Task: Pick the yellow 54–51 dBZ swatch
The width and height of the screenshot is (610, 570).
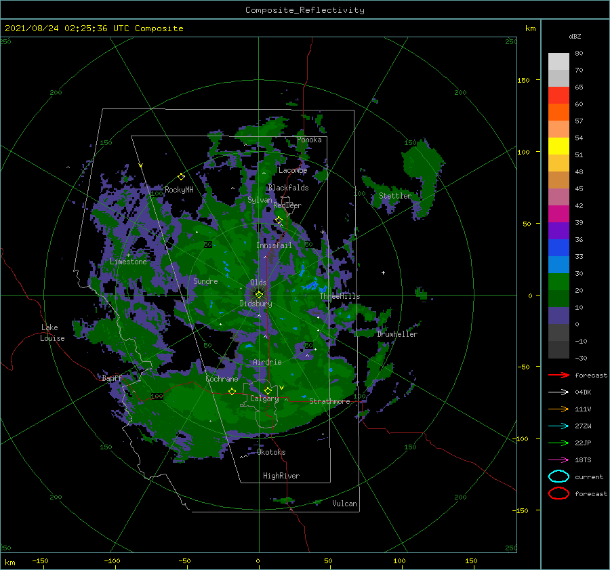Action: coord(558,146)
